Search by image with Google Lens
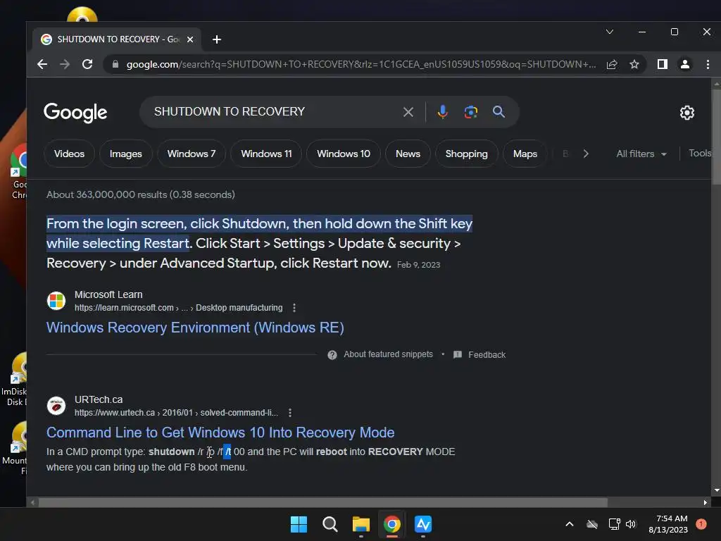This screenshot has width=721, height=541. tap(471, 112)
